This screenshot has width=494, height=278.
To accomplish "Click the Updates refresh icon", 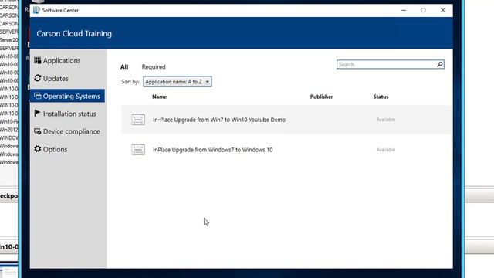I will [x=38, y=78].
